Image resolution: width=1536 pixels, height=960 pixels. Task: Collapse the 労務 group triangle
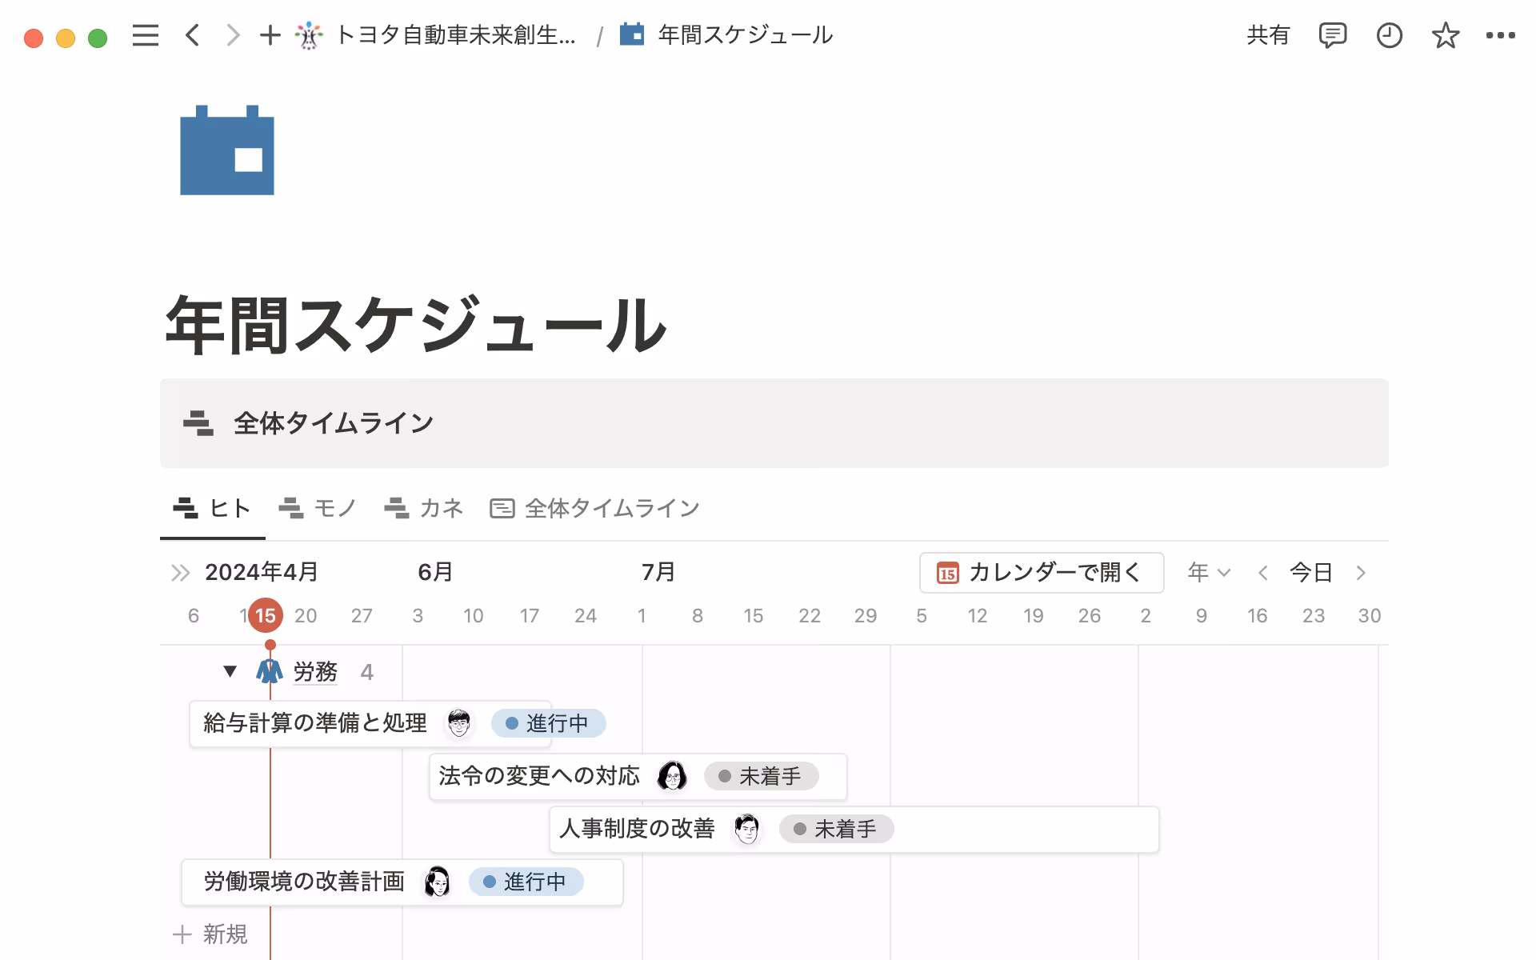230,671
